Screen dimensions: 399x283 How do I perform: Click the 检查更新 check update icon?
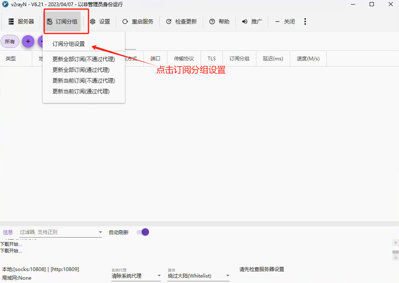click(169, 21)
